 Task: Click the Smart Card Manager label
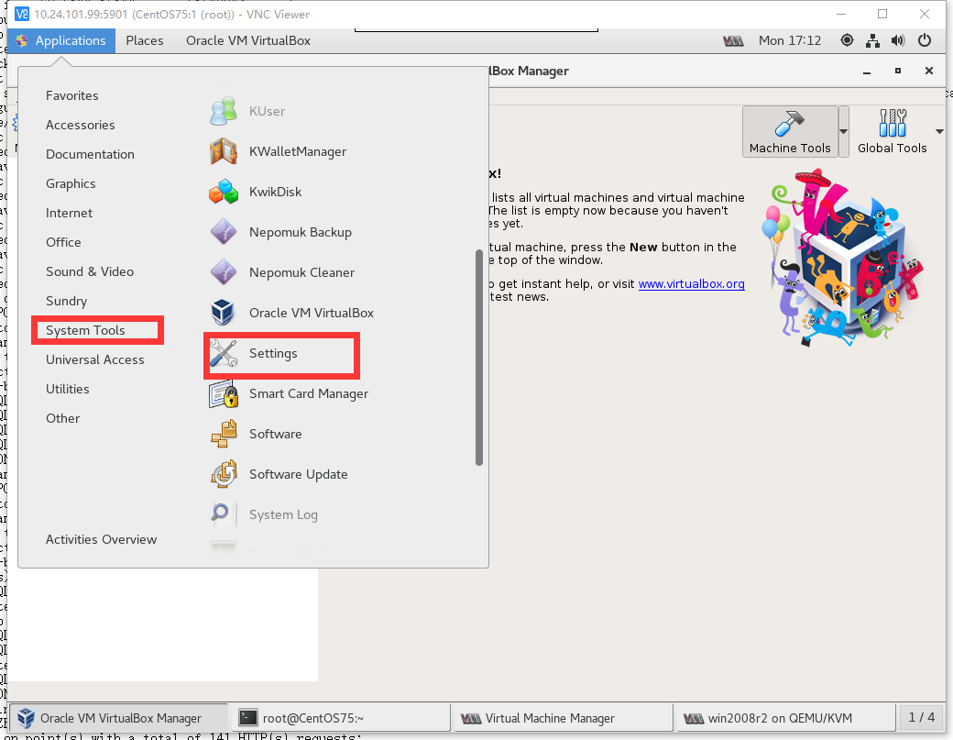(x=309, y=394)
